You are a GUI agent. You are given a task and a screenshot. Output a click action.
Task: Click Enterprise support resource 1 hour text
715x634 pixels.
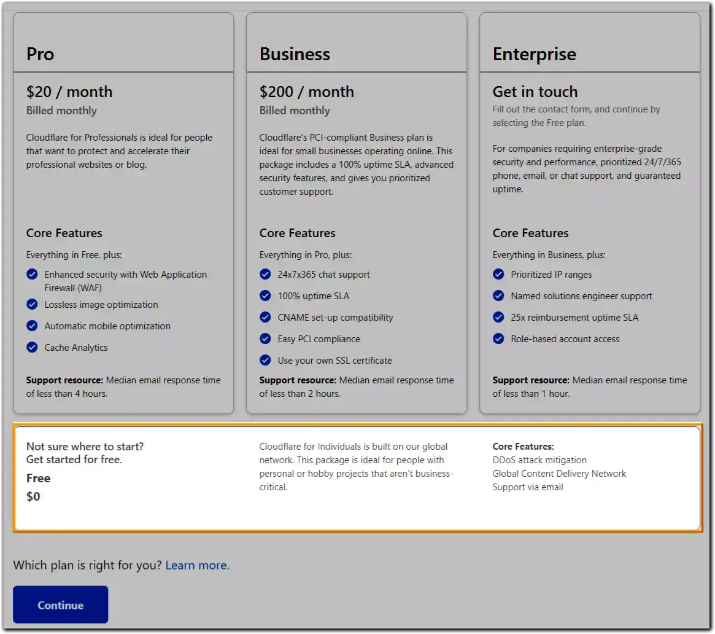(590, 386)
